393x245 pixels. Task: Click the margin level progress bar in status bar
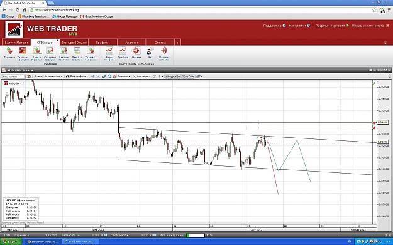[196, 235]
